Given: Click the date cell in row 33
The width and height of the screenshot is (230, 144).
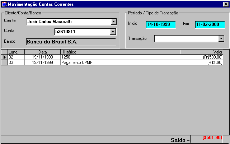Looking at the screenshot, I should (x=43, y=62).
